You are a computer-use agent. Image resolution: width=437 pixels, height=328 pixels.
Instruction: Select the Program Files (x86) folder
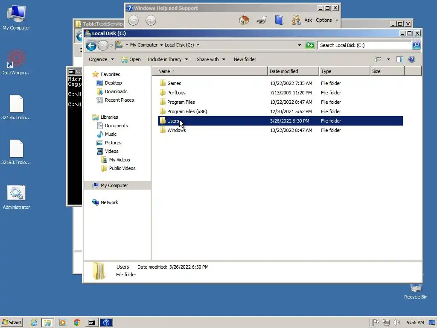tap(187, 111)
